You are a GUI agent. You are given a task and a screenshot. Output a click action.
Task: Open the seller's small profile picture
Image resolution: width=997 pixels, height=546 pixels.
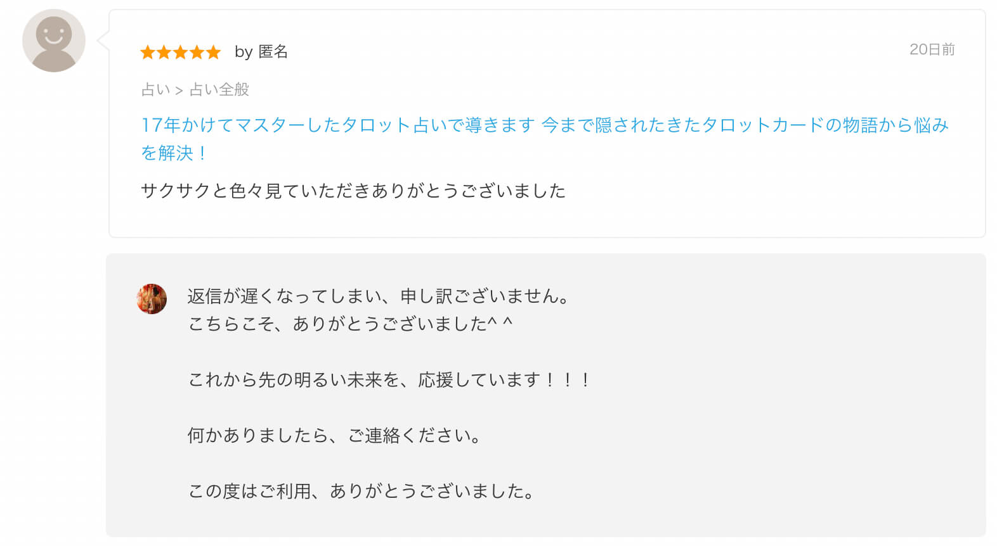point(152,299)
